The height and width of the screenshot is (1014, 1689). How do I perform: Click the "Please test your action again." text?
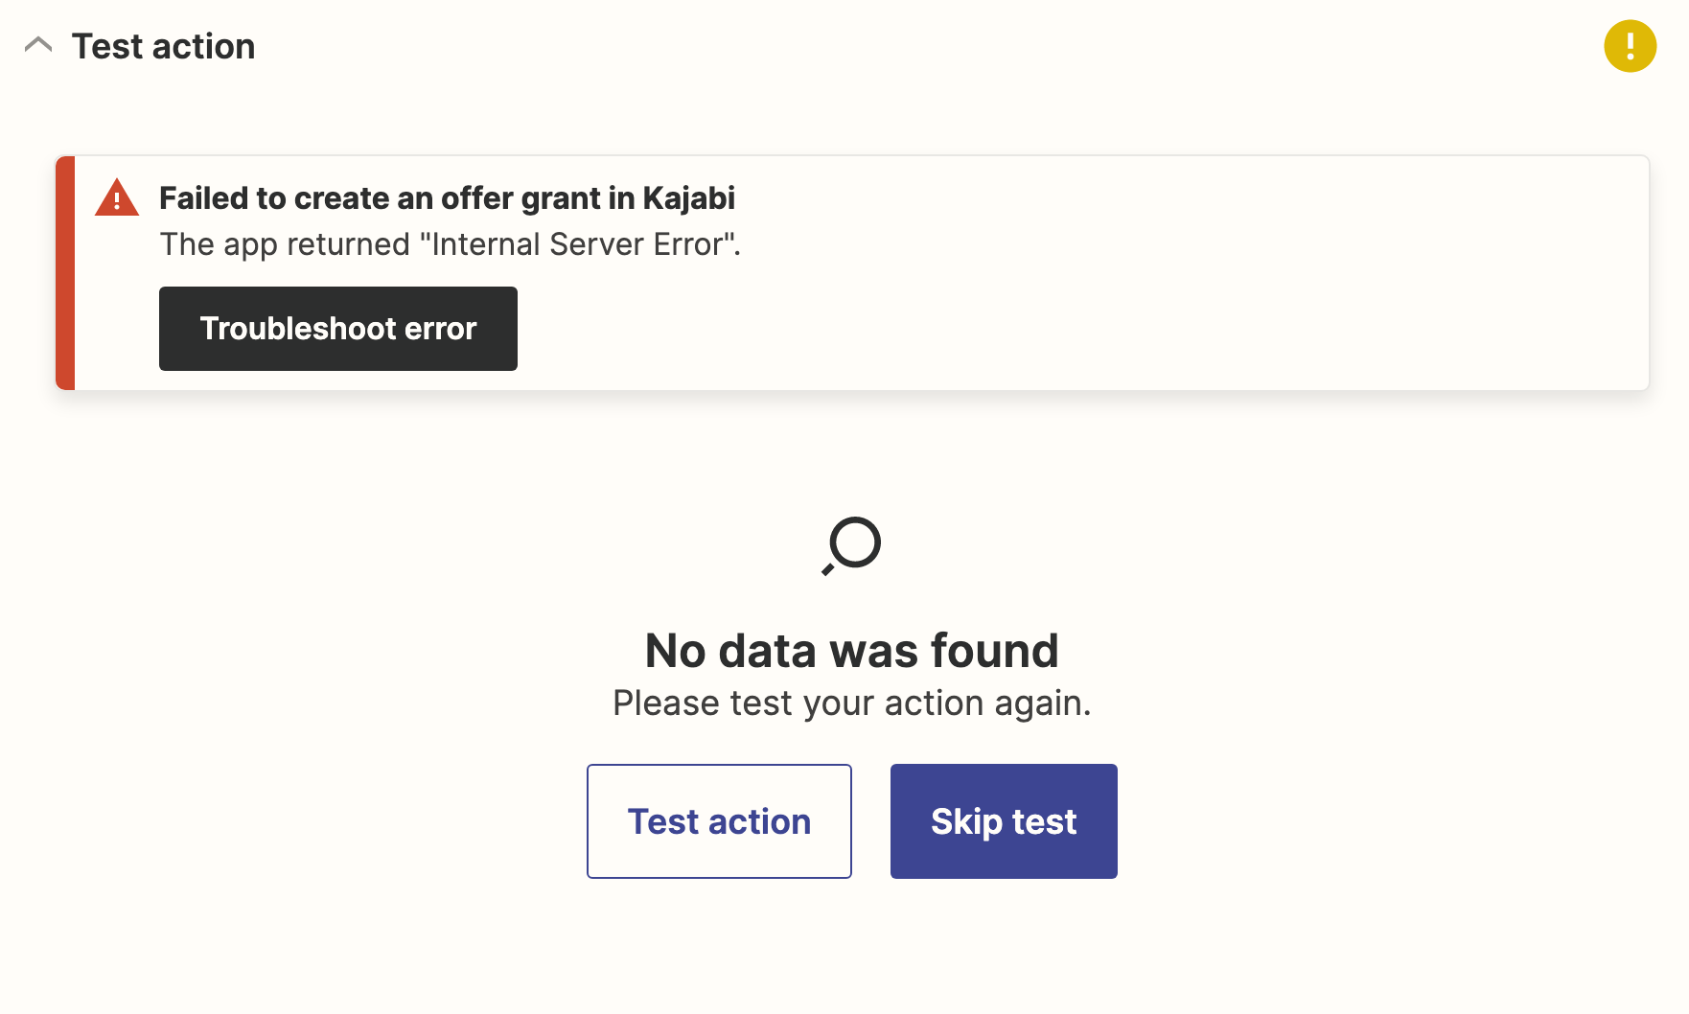tap(851, 703)
